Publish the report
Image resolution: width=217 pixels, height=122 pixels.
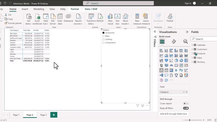click(170, 18)
